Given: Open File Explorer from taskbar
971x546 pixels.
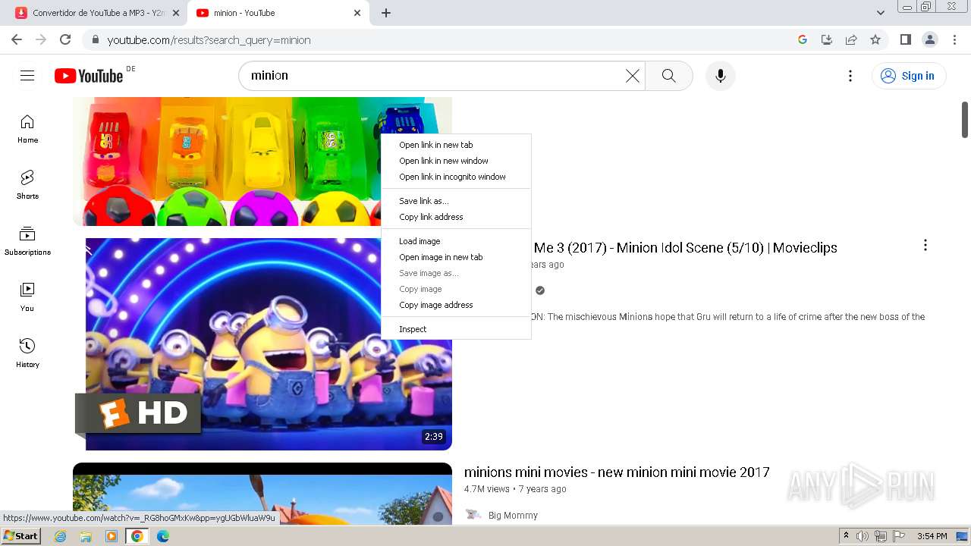Looking at the screenshot, I should [x=86, y=536].
